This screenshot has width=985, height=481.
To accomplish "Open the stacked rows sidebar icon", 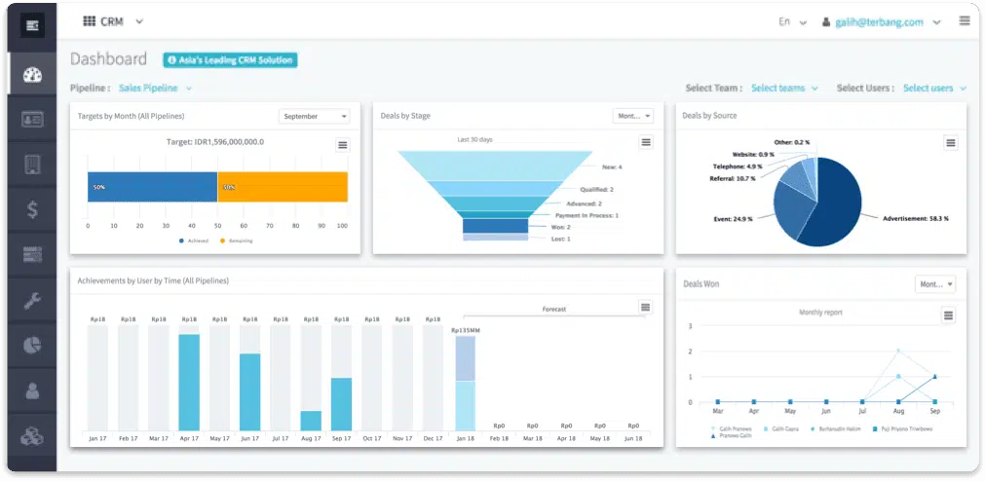I will tap(32, 254).
